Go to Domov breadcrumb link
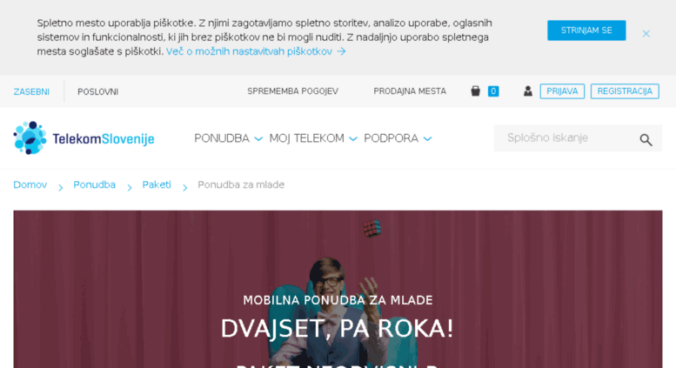Viewport: 676px width, 368px height. point(30,184)
